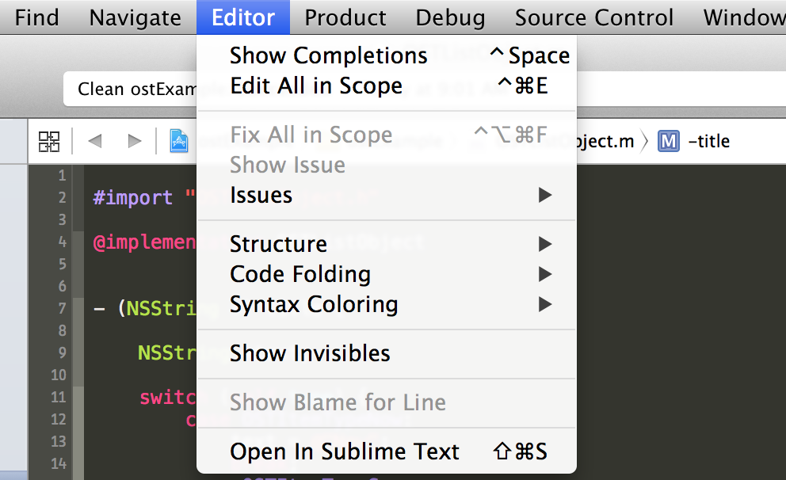Go forward with the right arrow
Viewport: 786px width, 480px height.
click(x=135, y=141)
